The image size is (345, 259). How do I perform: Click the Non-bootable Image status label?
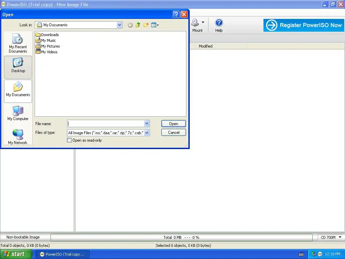tap(23, 237)
